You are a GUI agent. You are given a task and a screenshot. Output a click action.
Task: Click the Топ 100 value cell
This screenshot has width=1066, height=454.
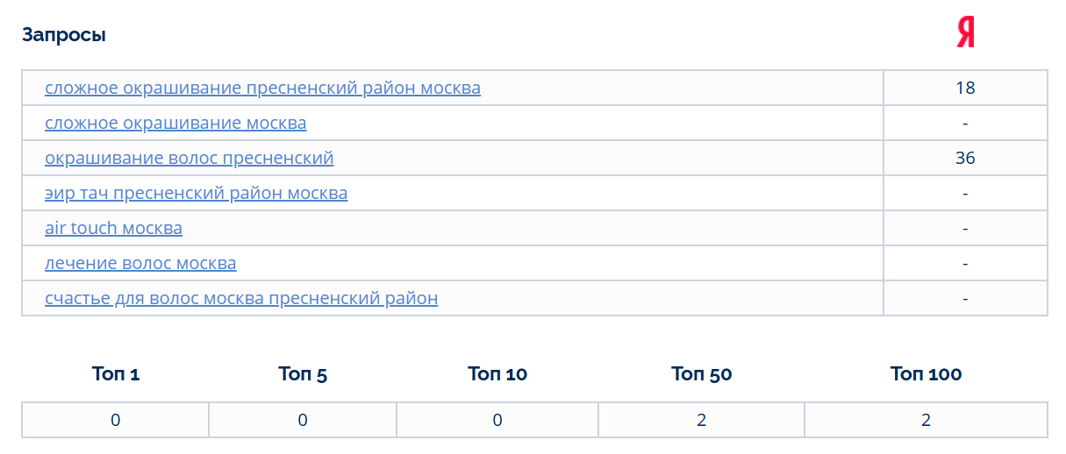pyautogui.click(x=926, y=420)
